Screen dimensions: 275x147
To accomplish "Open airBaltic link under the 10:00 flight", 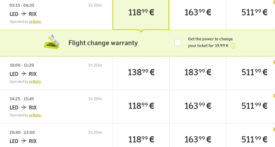I will 35,82.
